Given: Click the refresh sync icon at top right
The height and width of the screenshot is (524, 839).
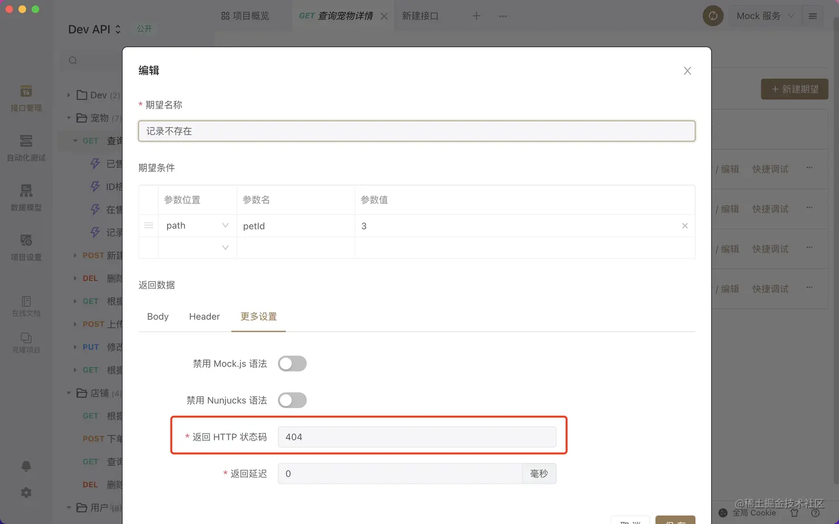Looking at the screenshot, I should pos(713,16).
